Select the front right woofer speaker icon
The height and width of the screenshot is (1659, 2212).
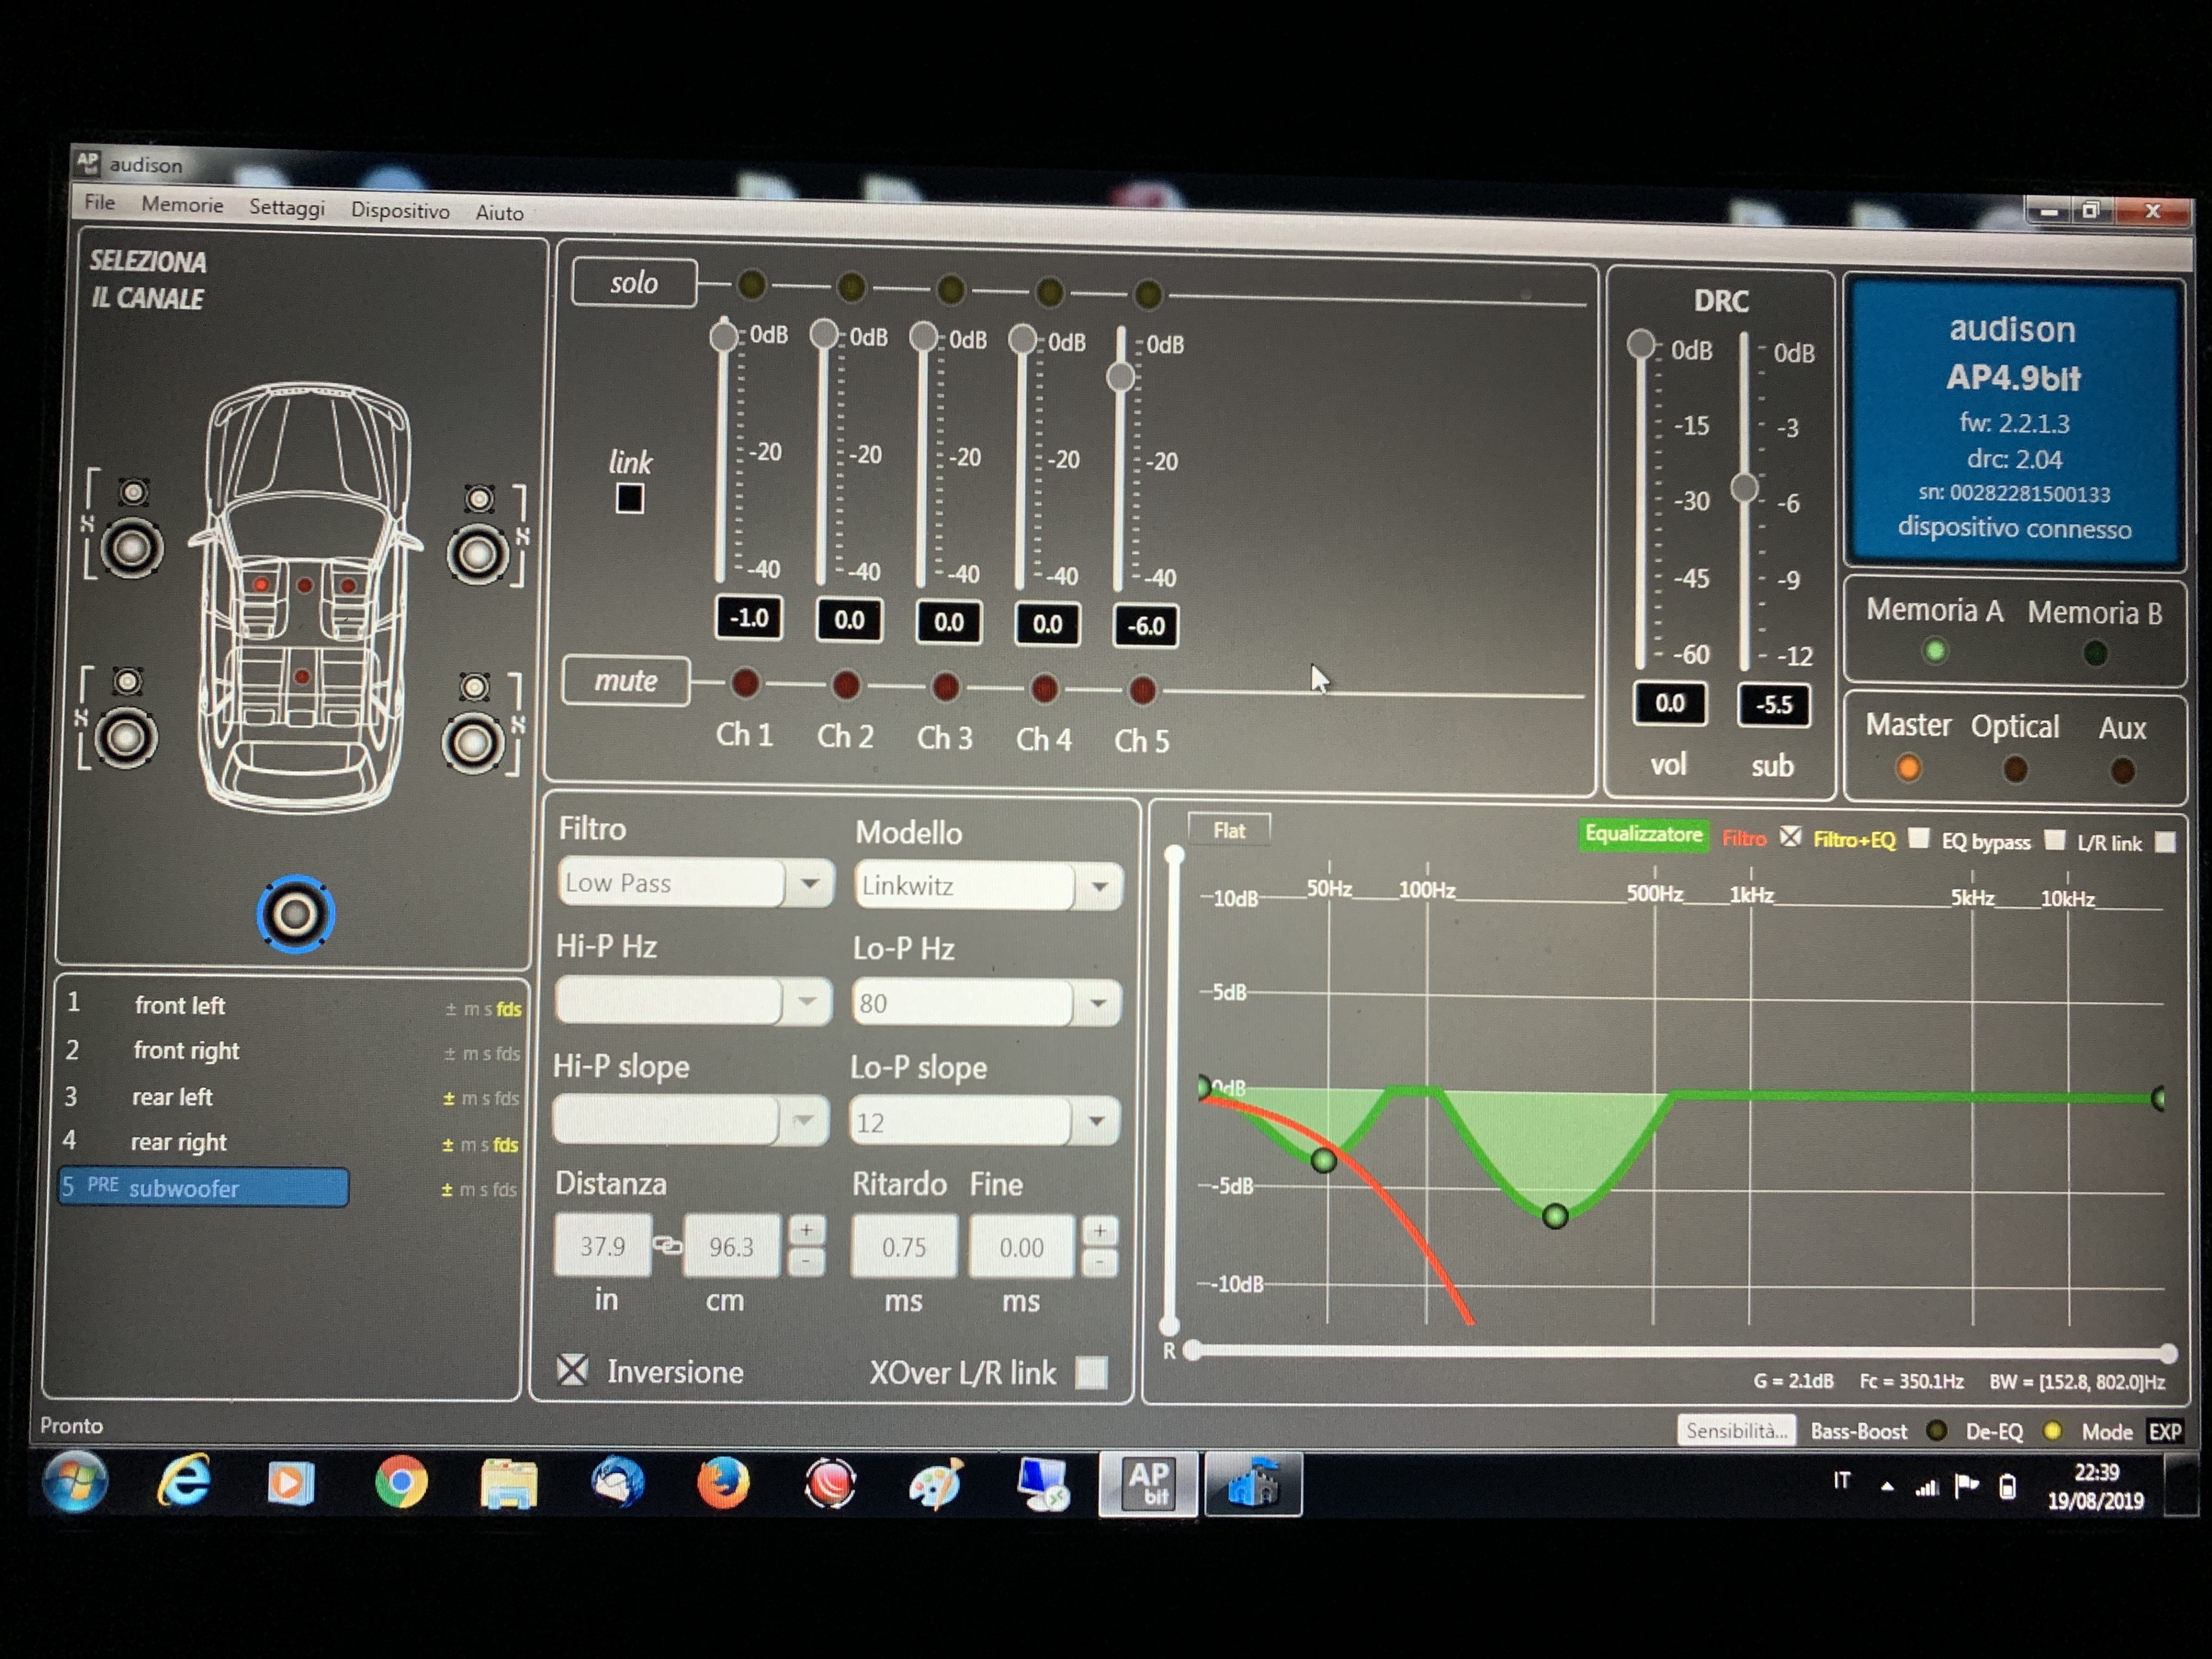coord(477,555)
